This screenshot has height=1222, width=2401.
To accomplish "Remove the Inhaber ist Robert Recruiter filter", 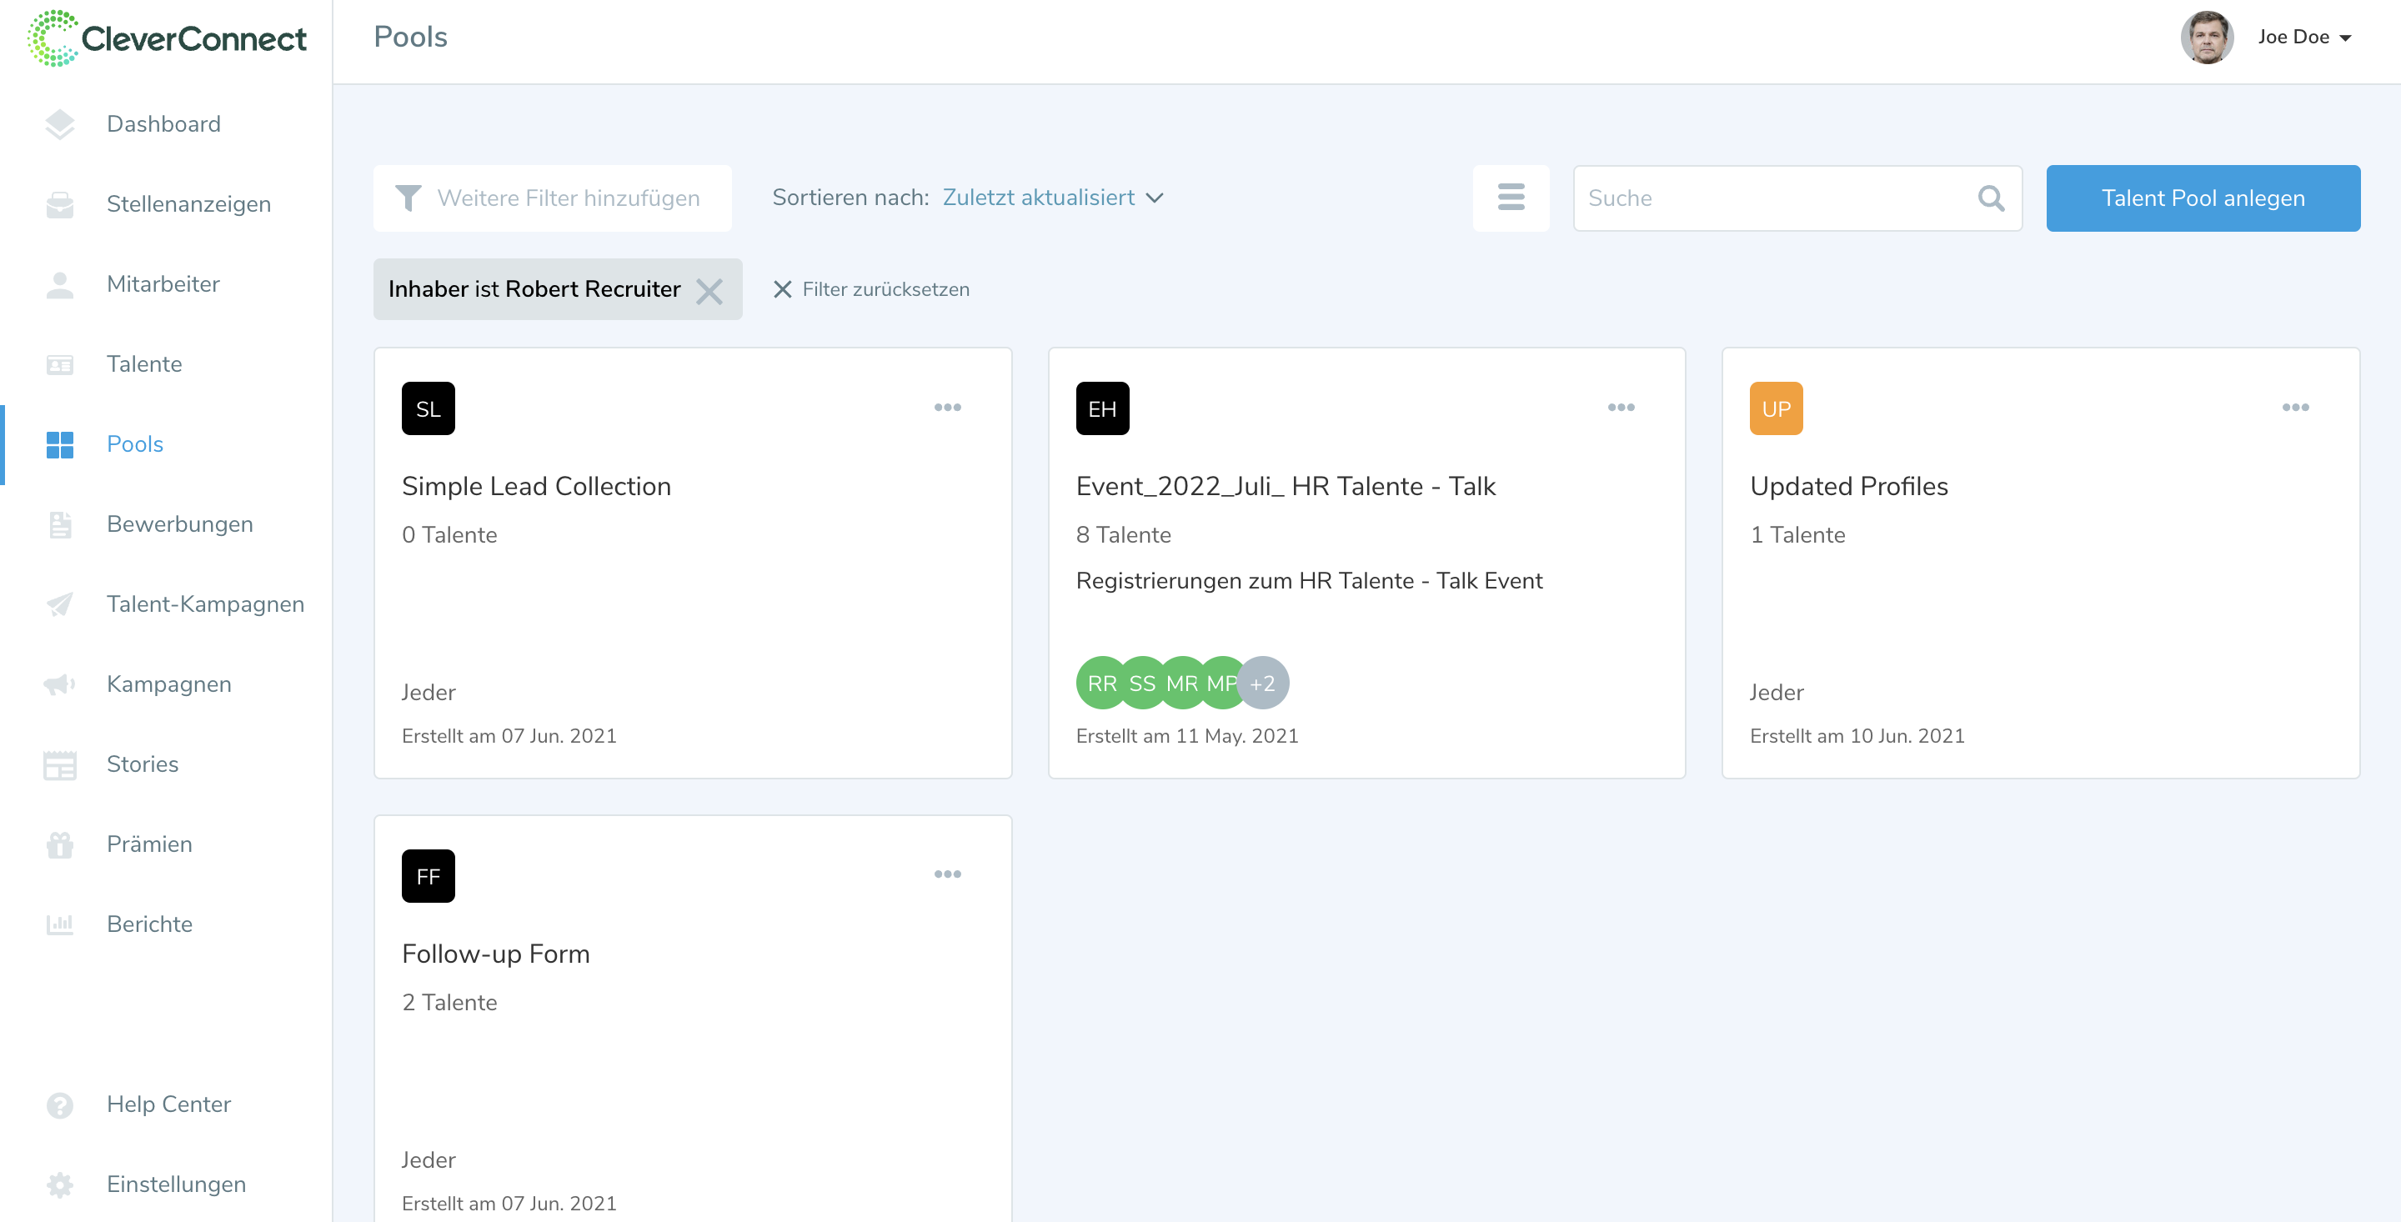I will (709, 291).
